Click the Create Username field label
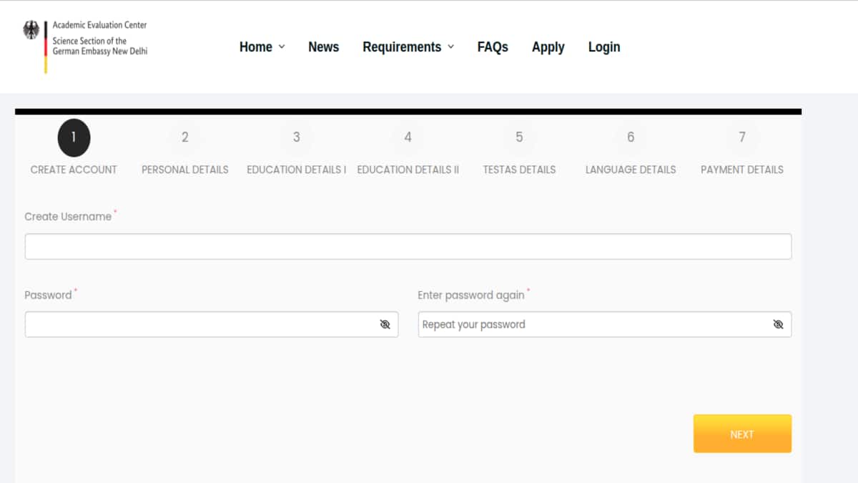This screenshot has height=483, width=858. pyautogui.click(x=68, y=217)
